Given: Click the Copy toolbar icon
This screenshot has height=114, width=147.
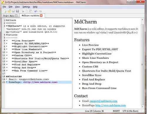Looking at the screenshot, I should pos(27,11).
